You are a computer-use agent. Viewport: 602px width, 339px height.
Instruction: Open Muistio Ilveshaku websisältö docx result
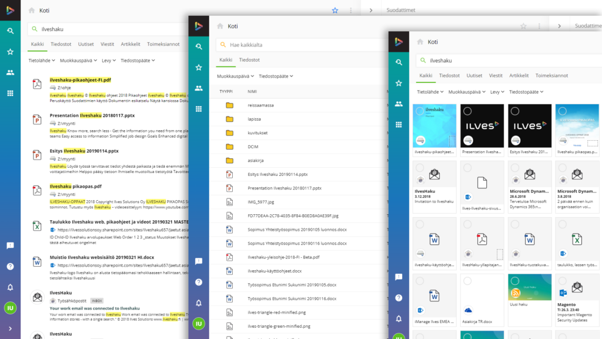pyautogui.click(x=102, y=257)
